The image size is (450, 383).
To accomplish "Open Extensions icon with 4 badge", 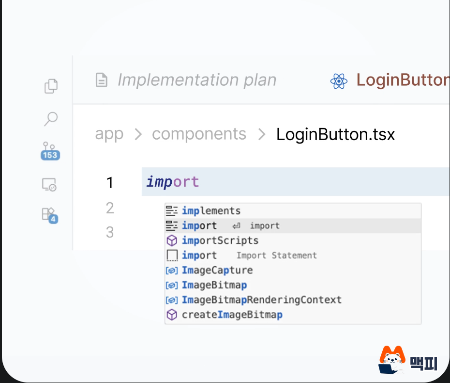I will pyautogui.click(x=50, y=215).
